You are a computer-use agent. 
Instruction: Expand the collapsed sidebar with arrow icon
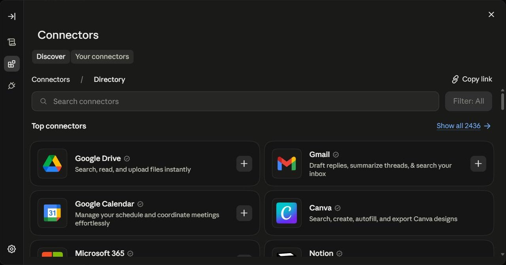(11, 16)
